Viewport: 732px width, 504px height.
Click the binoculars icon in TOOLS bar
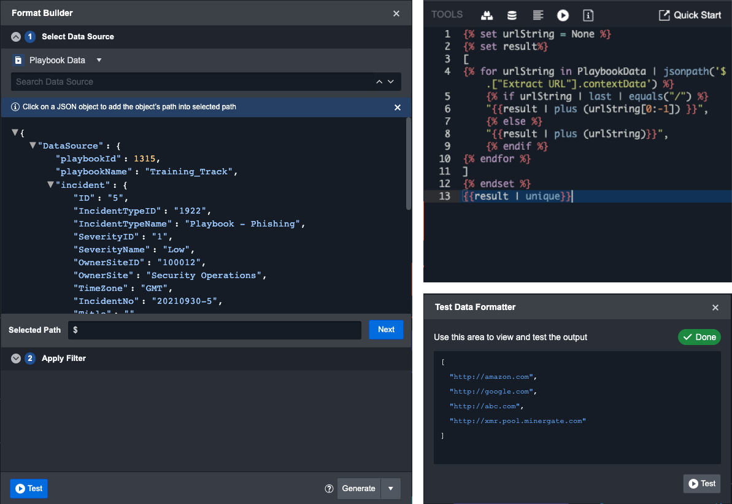pyautogui.click(x=487, y=15)
